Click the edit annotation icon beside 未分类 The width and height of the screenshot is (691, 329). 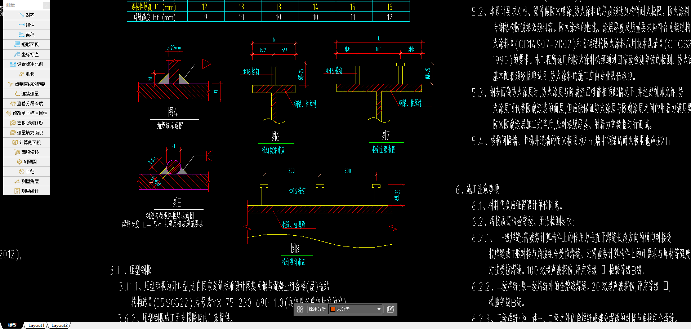tap(390, 309)
